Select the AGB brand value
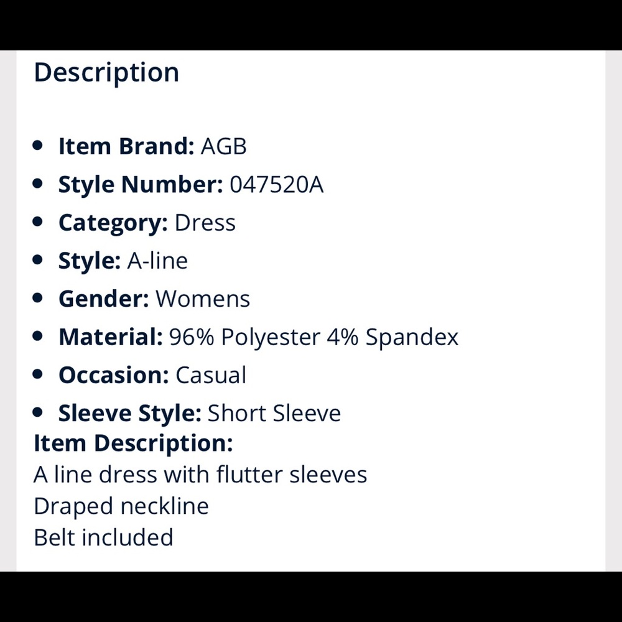 pos(223,147)
